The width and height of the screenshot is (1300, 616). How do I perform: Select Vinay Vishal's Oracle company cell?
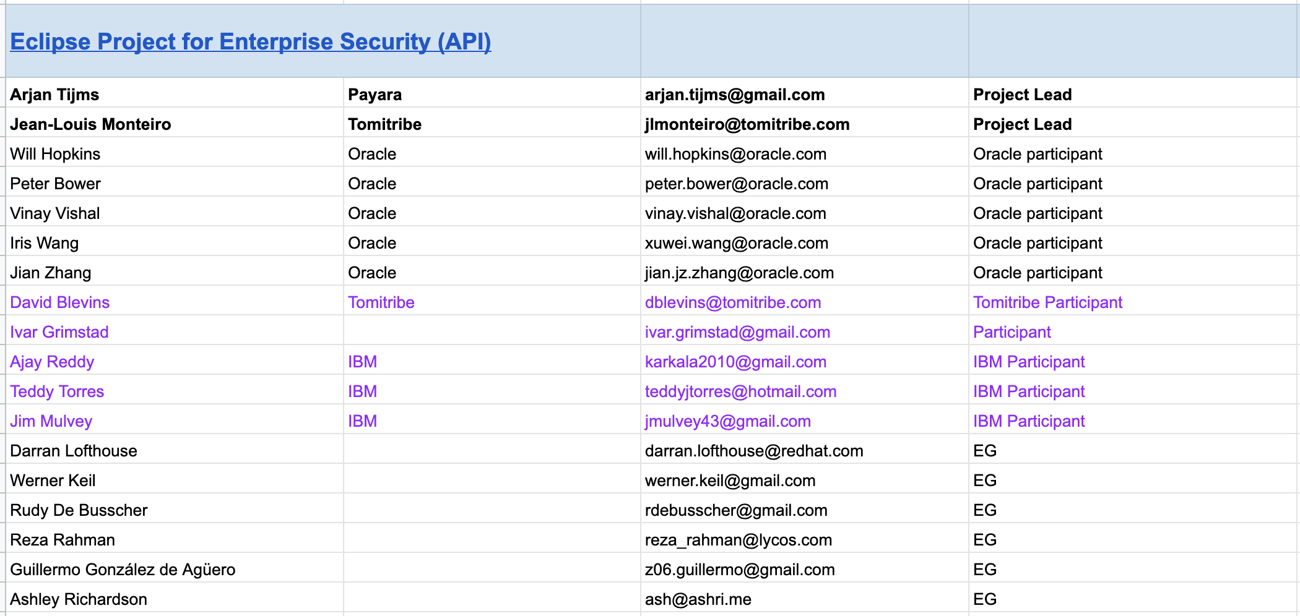pos(372,213)
